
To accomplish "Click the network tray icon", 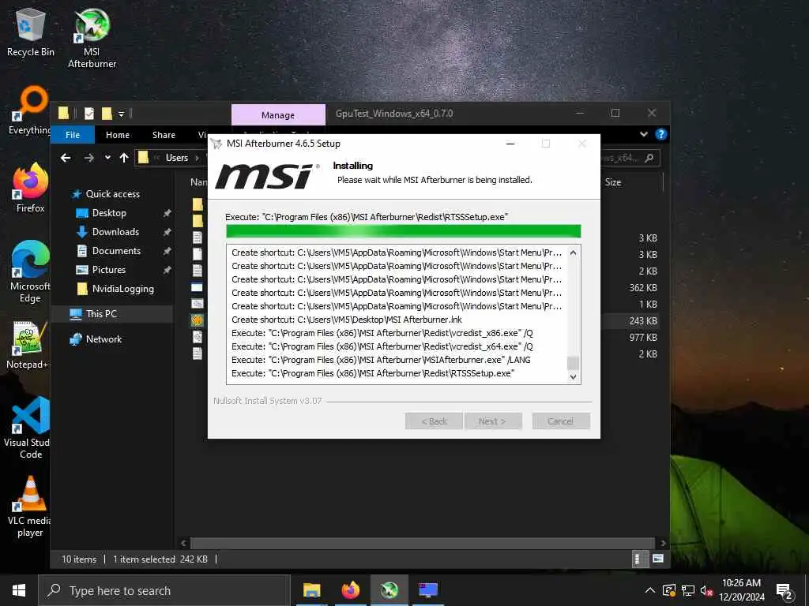I will 687,590.
